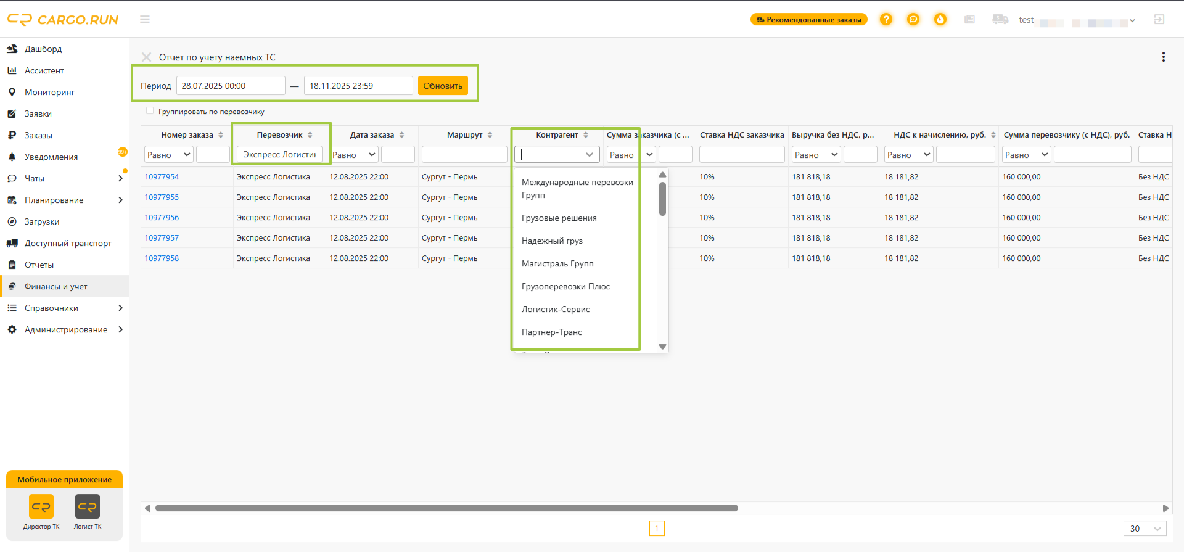
Task: Click Маршрут filter input field
Action: [464, 154]
